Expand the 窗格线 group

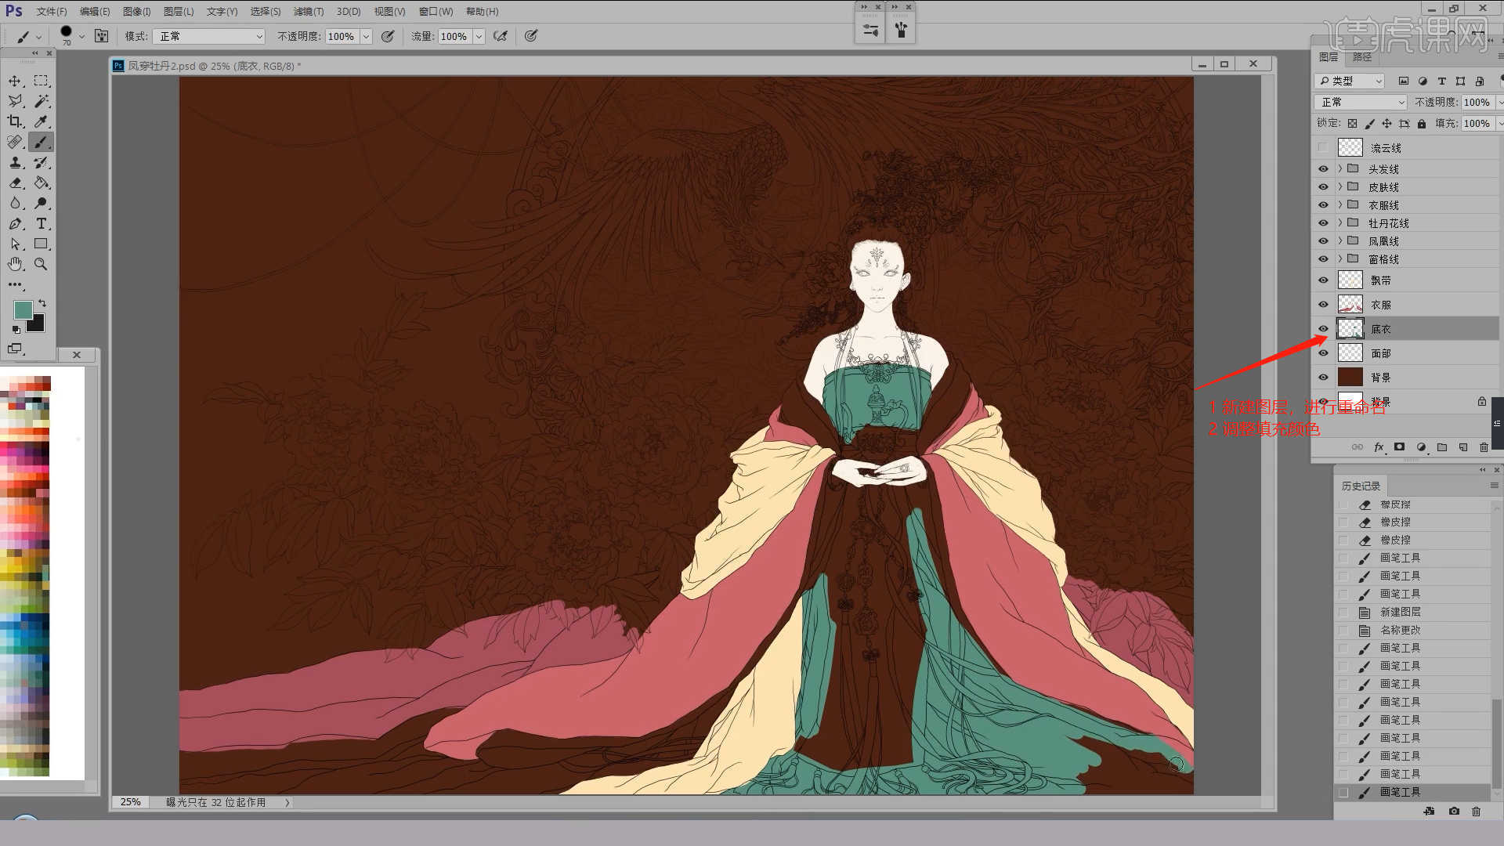click(x=1340, y=258)
